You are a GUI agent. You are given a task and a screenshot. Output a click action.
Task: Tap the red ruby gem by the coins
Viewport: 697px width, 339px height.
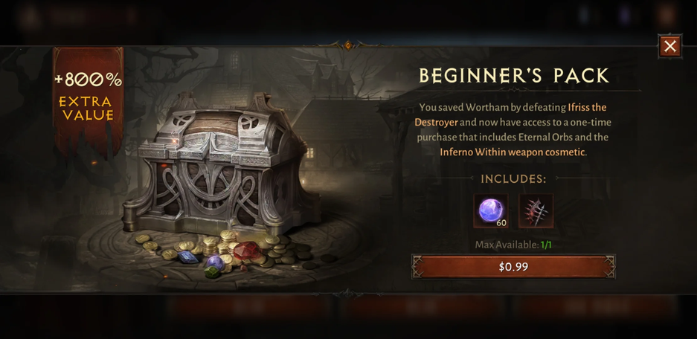pos(245,251)
